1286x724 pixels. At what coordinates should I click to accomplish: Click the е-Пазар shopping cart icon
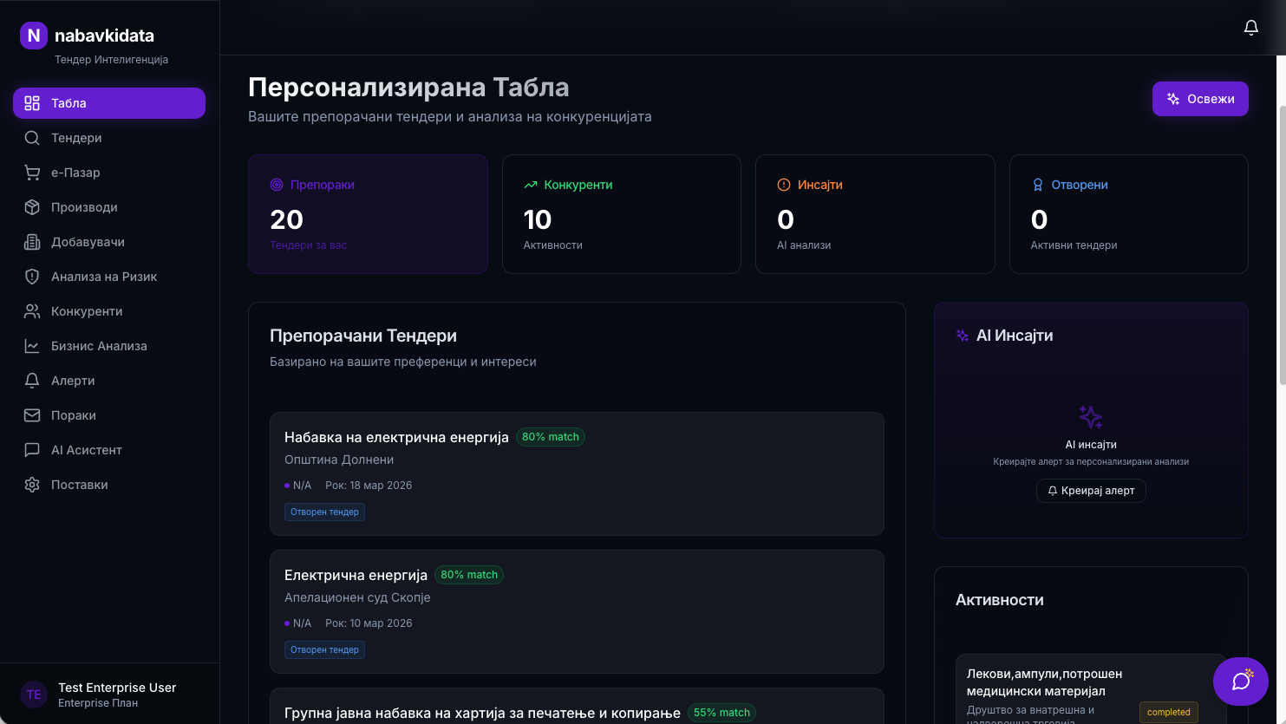point(32,173)
